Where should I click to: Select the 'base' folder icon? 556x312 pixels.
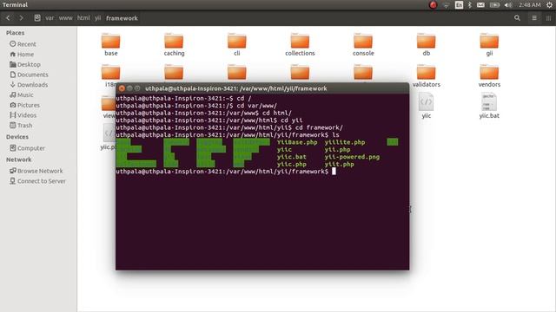pos(110,41)
